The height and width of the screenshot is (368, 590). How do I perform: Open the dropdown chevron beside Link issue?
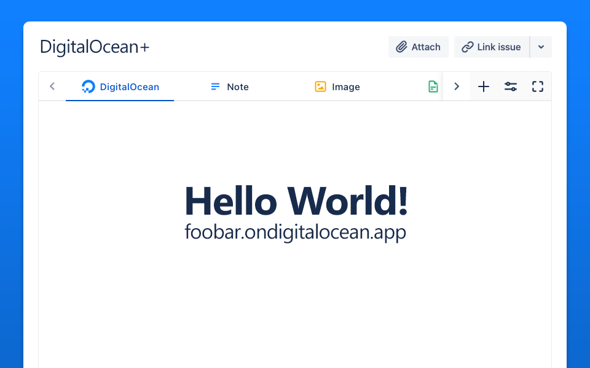541,47
